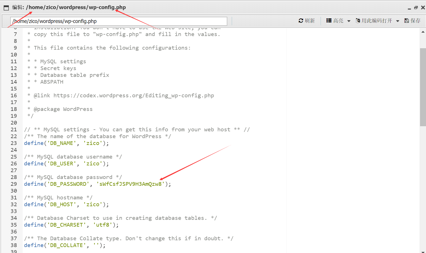Viewport: 426px width, 253px height.
Task: Restore down the editor window
Action: point(416,8)
